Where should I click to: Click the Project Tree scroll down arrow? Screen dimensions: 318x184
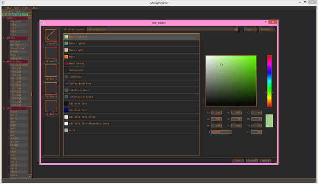pos(29,176)
